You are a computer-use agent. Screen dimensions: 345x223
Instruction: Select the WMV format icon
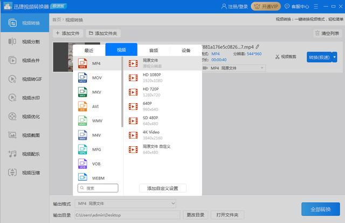pyautogui.click(x=82, y=120)
